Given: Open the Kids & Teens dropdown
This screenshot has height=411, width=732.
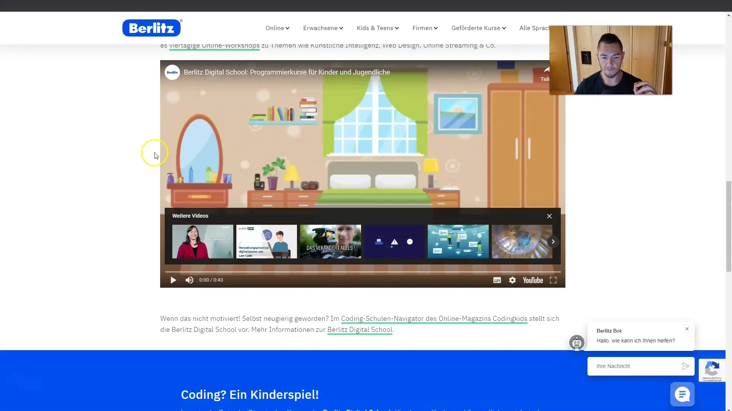Looking at the screenshot, I should [x=378, y=28].
